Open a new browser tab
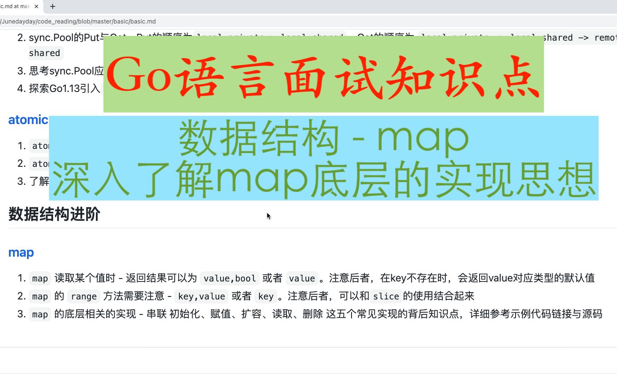The width and height of the screenshot is (617, 385). pos(53,6)
